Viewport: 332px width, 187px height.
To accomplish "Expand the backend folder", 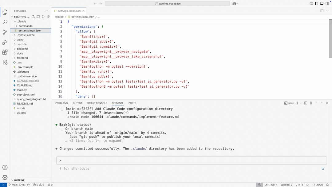I will (22, 49).
